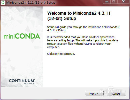Click the green miniCONDA logo
Screen dimensions: 130x100
(22, 36)
